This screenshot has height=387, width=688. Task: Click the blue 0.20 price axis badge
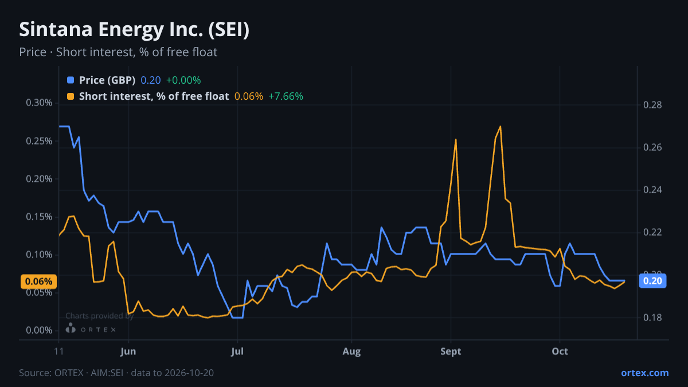[653, 281]
